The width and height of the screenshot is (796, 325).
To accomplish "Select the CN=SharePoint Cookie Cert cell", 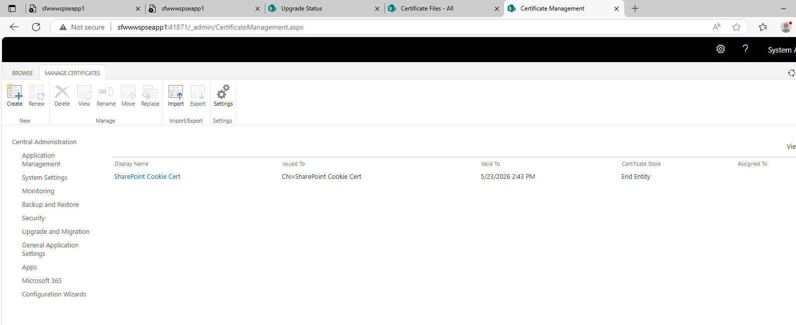I will (321, 176).
